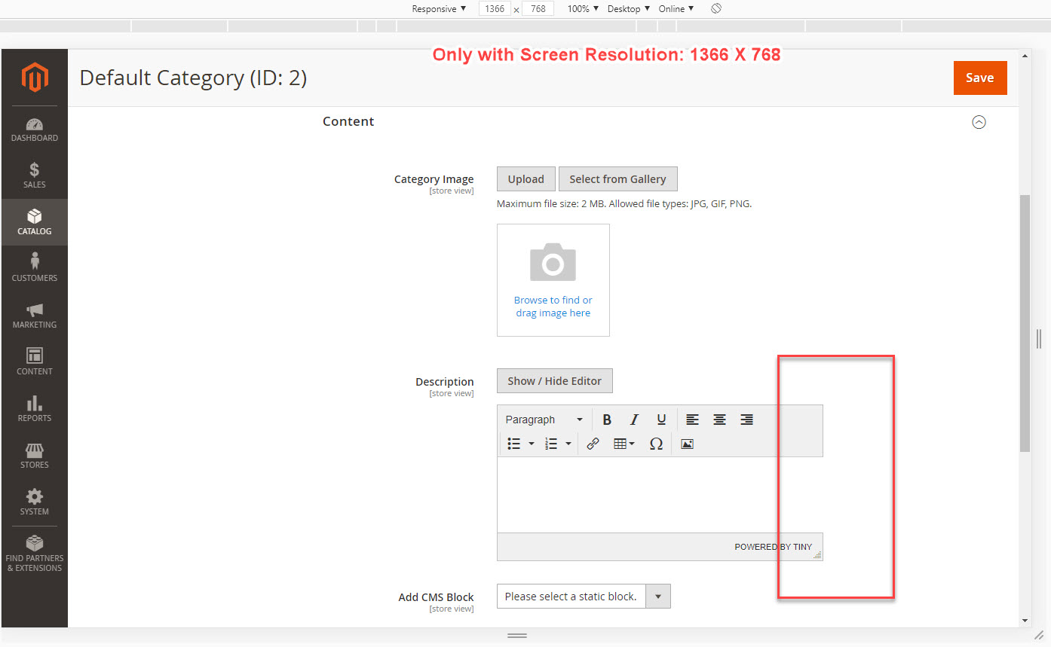
Task: Click Select from Gallery button
Action: [617, 179]
